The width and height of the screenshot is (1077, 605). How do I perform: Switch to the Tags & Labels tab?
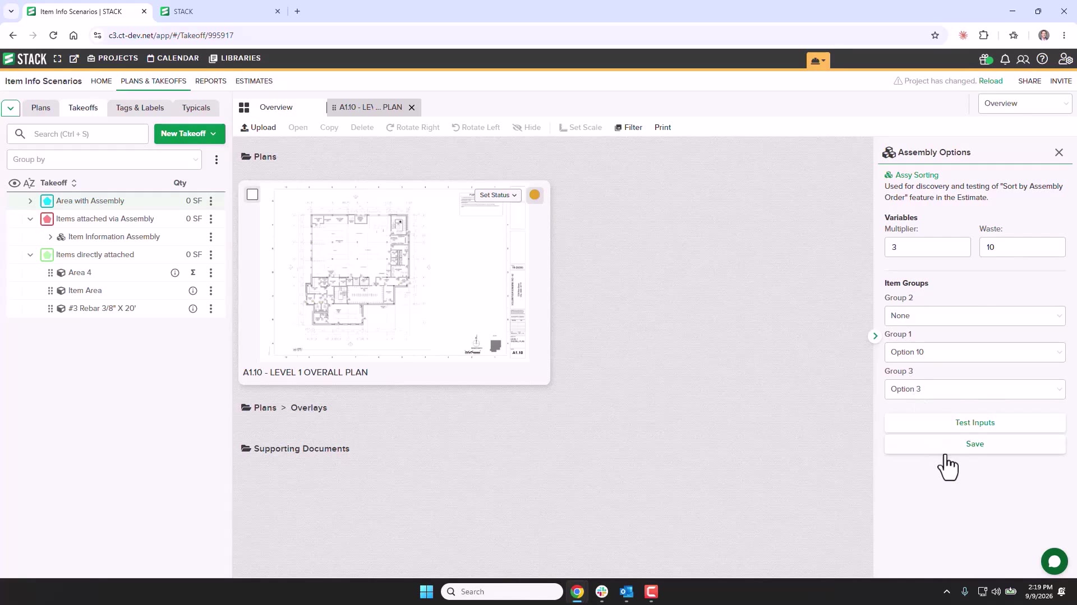(140, 108)
